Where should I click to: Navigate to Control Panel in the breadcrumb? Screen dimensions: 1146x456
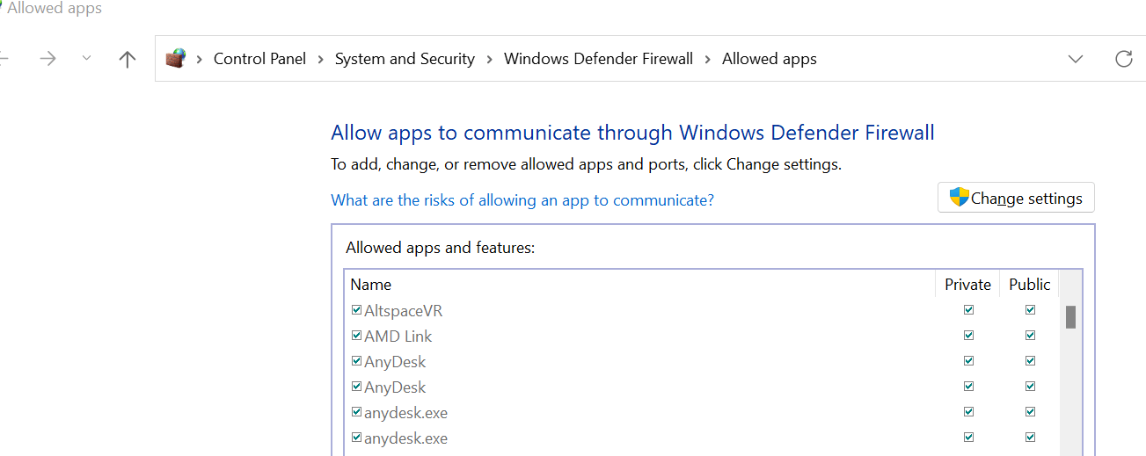point(260,59)
